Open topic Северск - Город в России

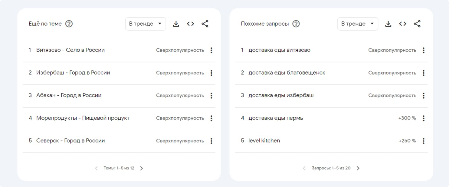pos(70,141)
